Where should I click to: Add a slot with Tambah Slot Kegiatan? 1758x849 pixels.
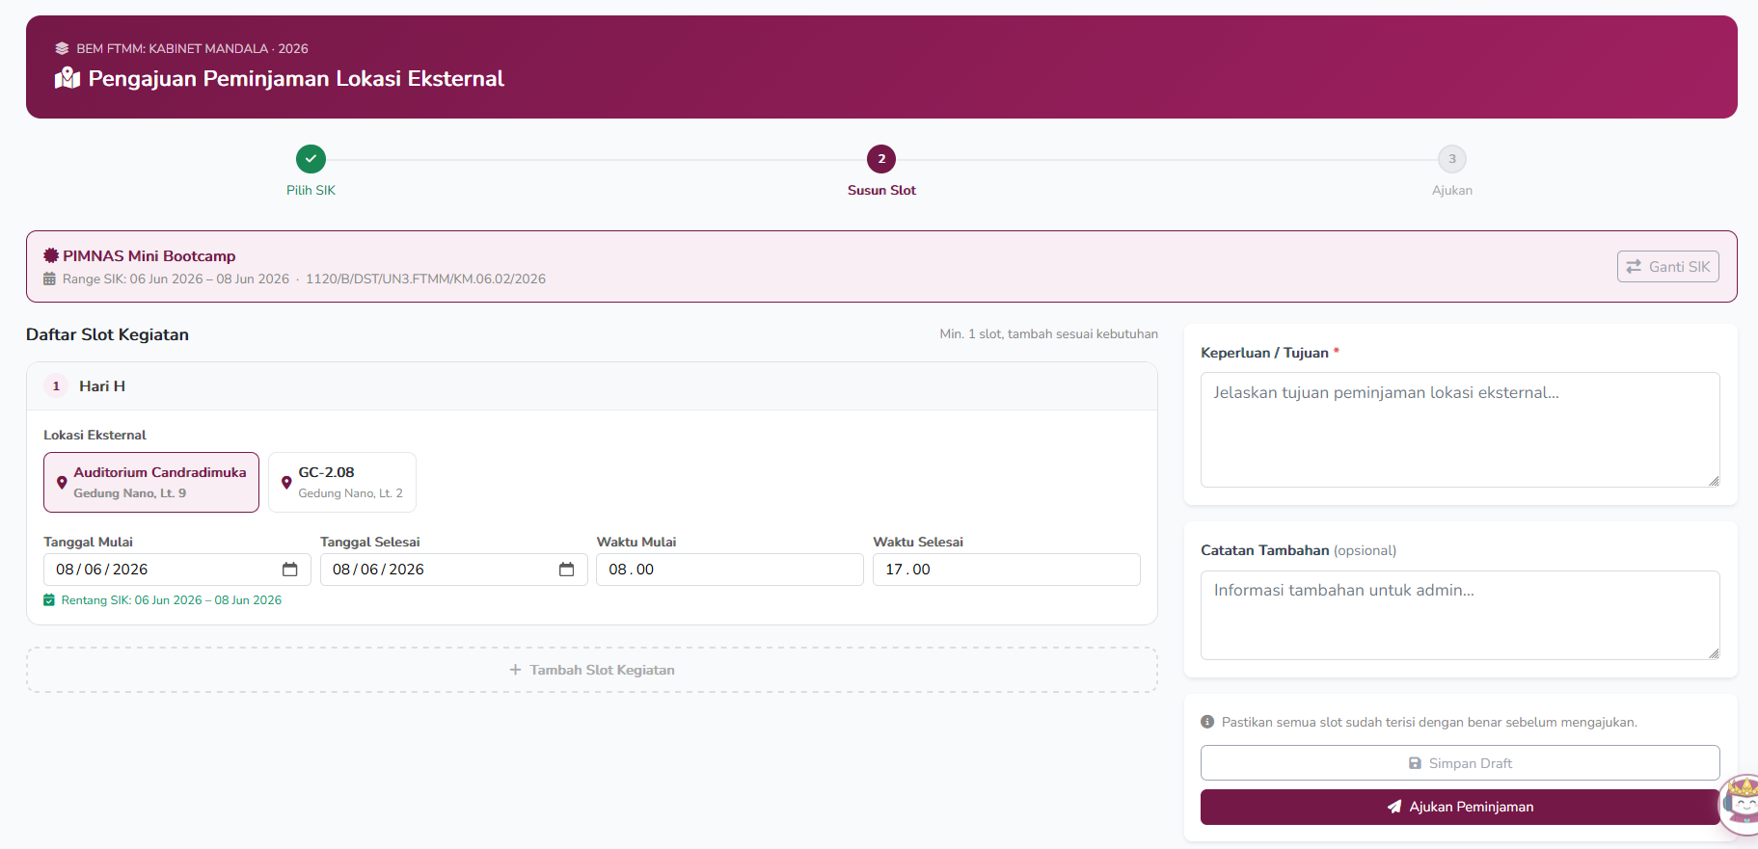pyautogui.click(x=592, y=670)
